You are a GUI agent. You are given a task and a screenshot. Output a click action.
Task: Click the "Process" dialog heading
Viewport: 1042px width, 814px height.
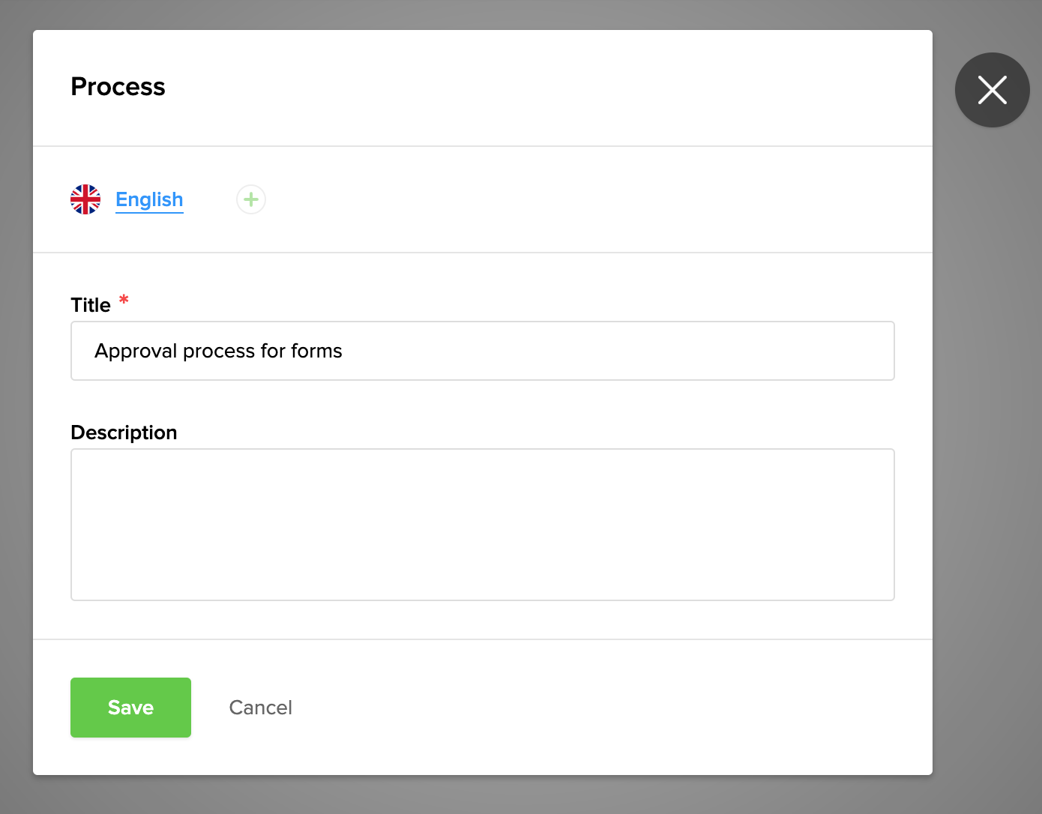pyautogui.click(x=118, y=87)
